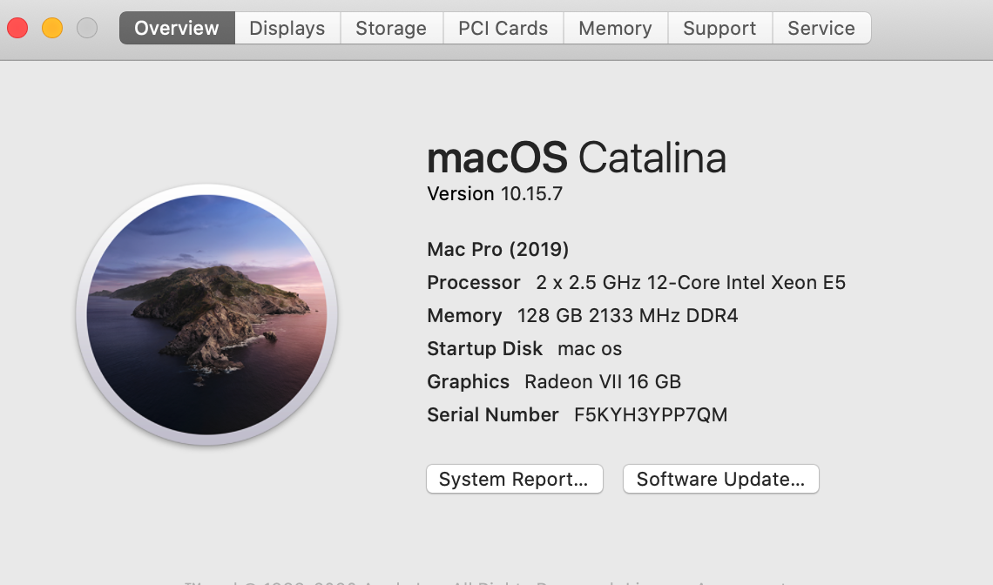Click the 128 GB 2133 MHz DDR4 memory text
The width and height of the screenshot is (993, 585).
627,316
